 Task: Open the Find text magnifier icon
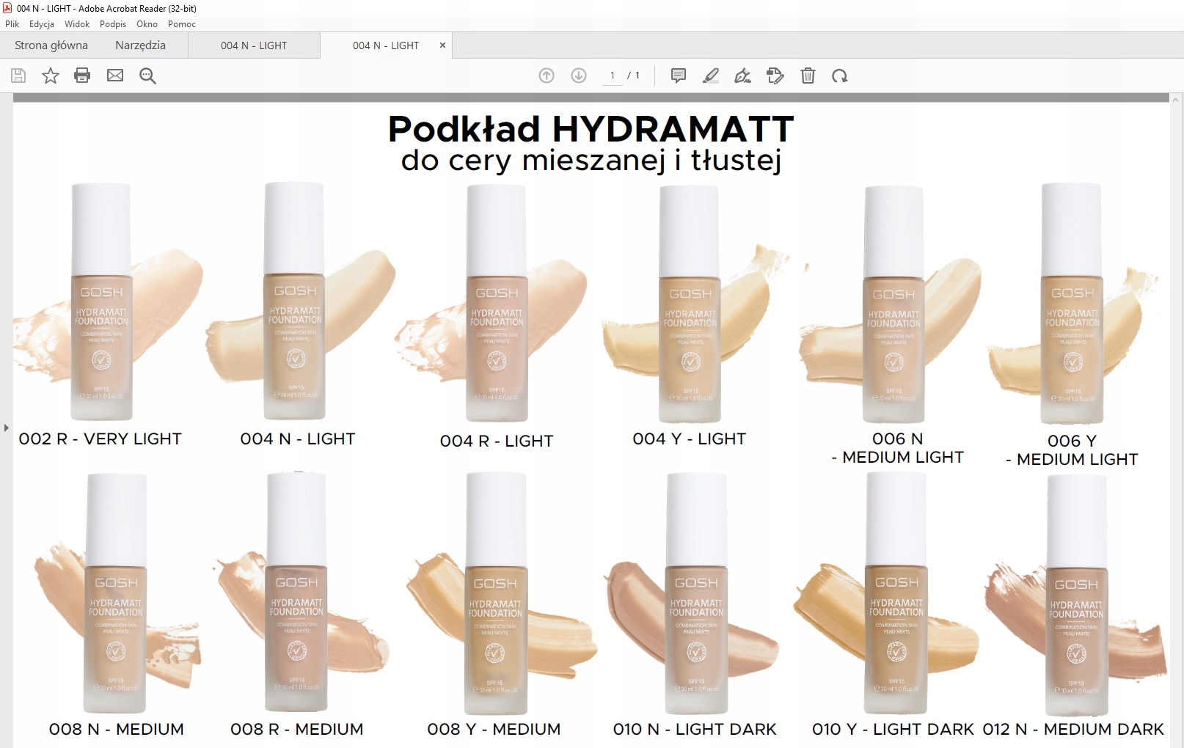click(147, 76)
